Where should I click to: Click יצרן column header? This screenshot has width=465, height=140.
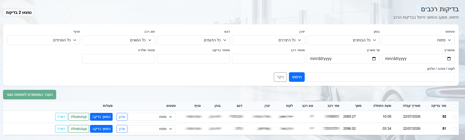(267, 106)
